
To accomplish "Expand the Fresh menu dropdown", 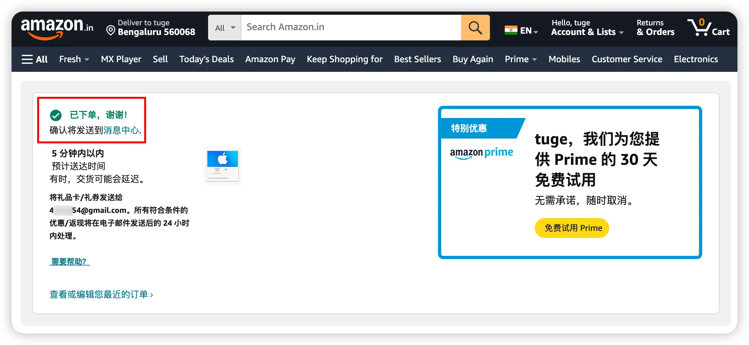I will click(74, 59).
